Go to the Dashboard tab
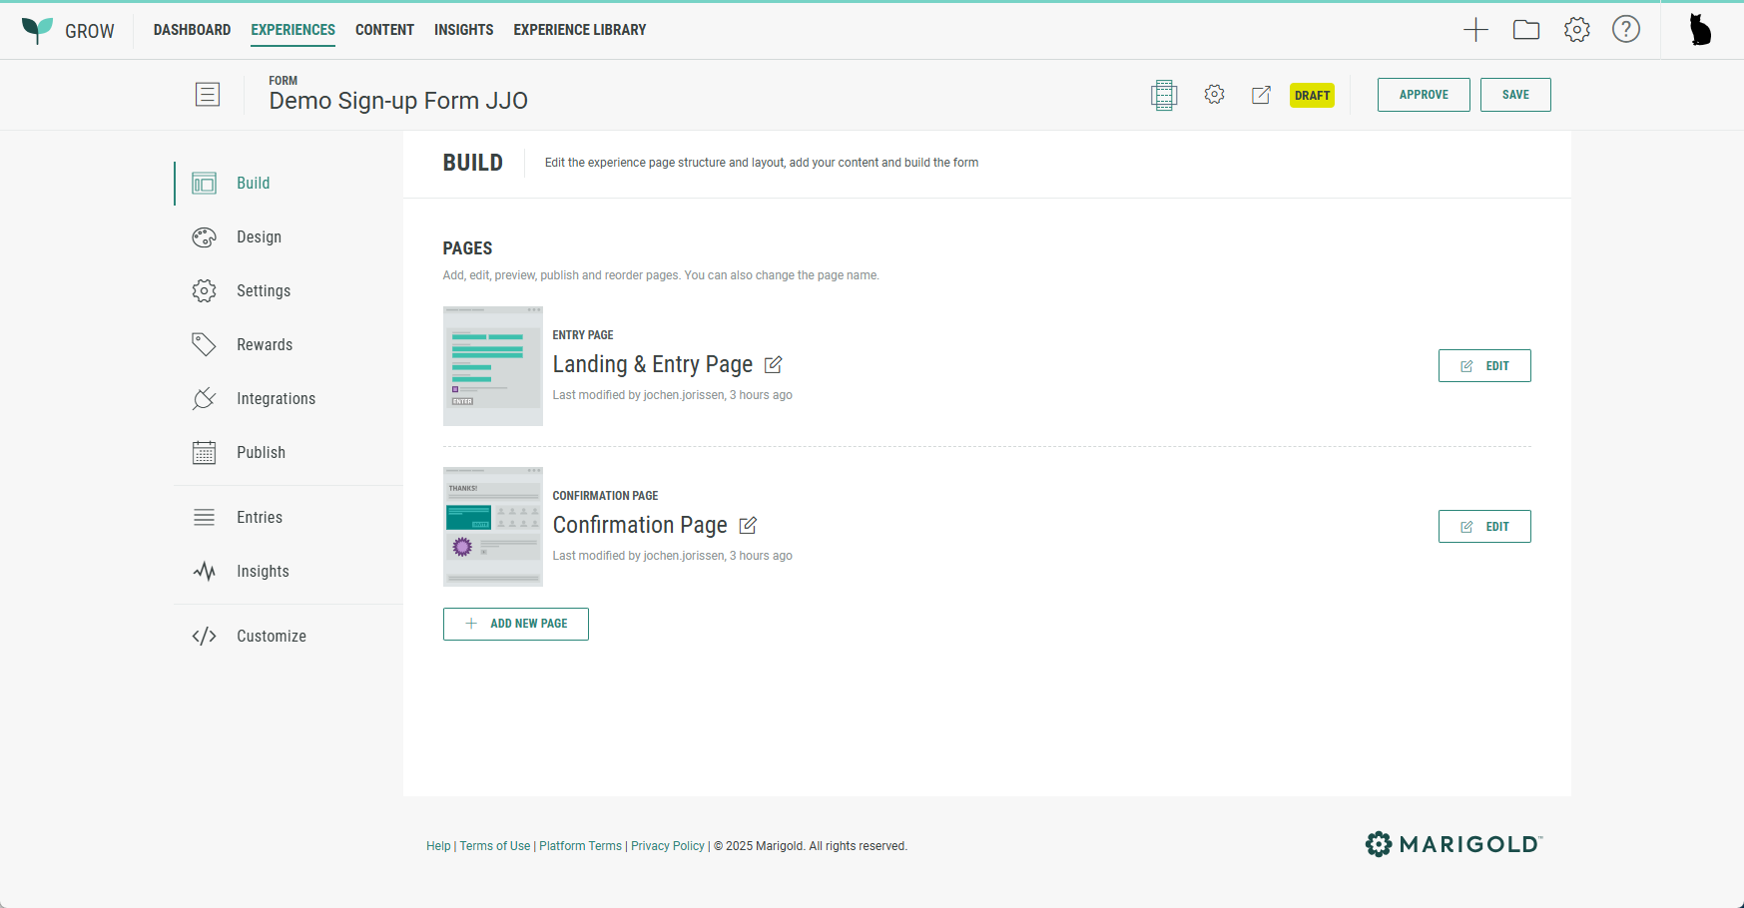Screen dimensions: 1744x908 click(x=192, y=30)
